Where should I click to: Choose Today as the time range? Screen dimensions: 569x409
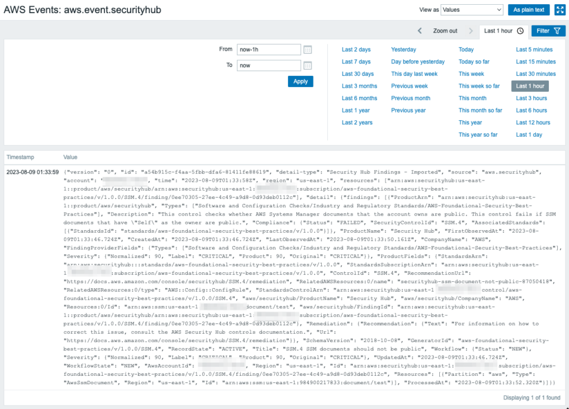point(466,49)
